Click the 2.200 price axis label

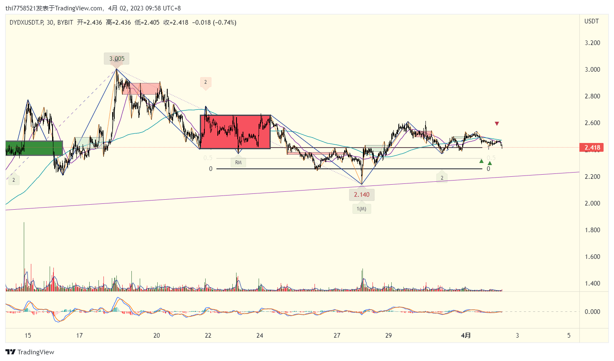(592, 177)
